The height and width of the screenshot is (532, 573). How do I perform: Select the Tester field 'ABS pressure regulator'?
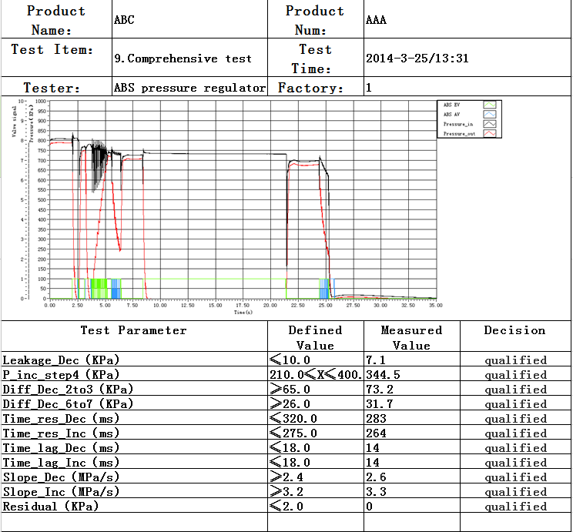click(x=189, y=88)
